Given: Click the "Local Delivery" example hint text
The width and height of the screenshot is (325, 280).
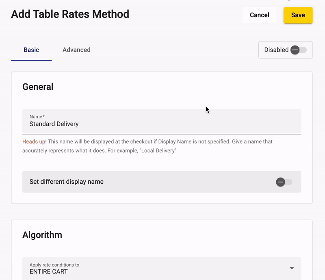Looking at the screenshot, I should 158,151.
